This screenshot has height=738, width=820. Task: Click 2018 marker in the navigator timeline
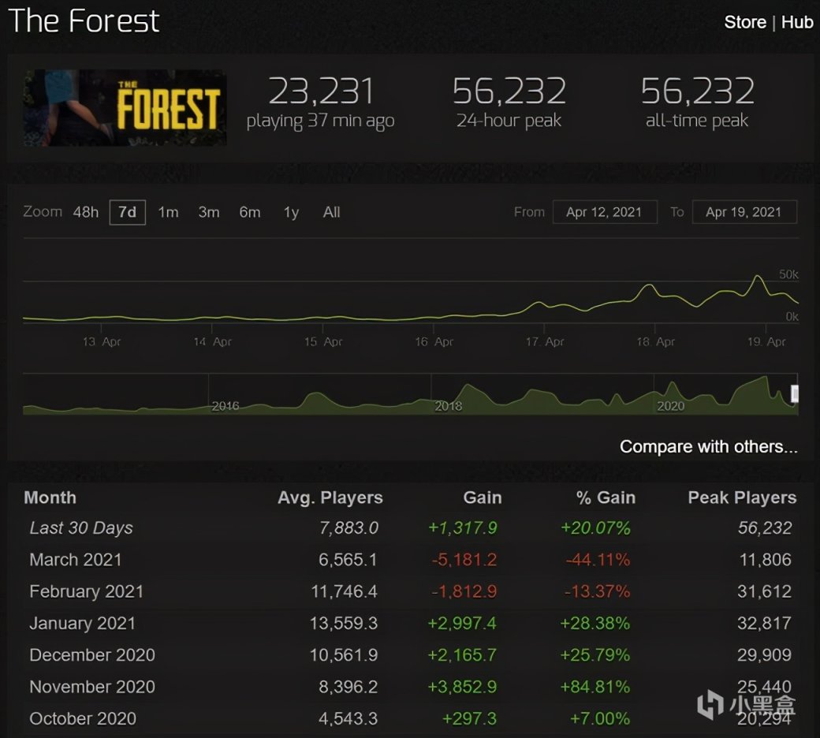pyautogui.click(x=448, y=406)
